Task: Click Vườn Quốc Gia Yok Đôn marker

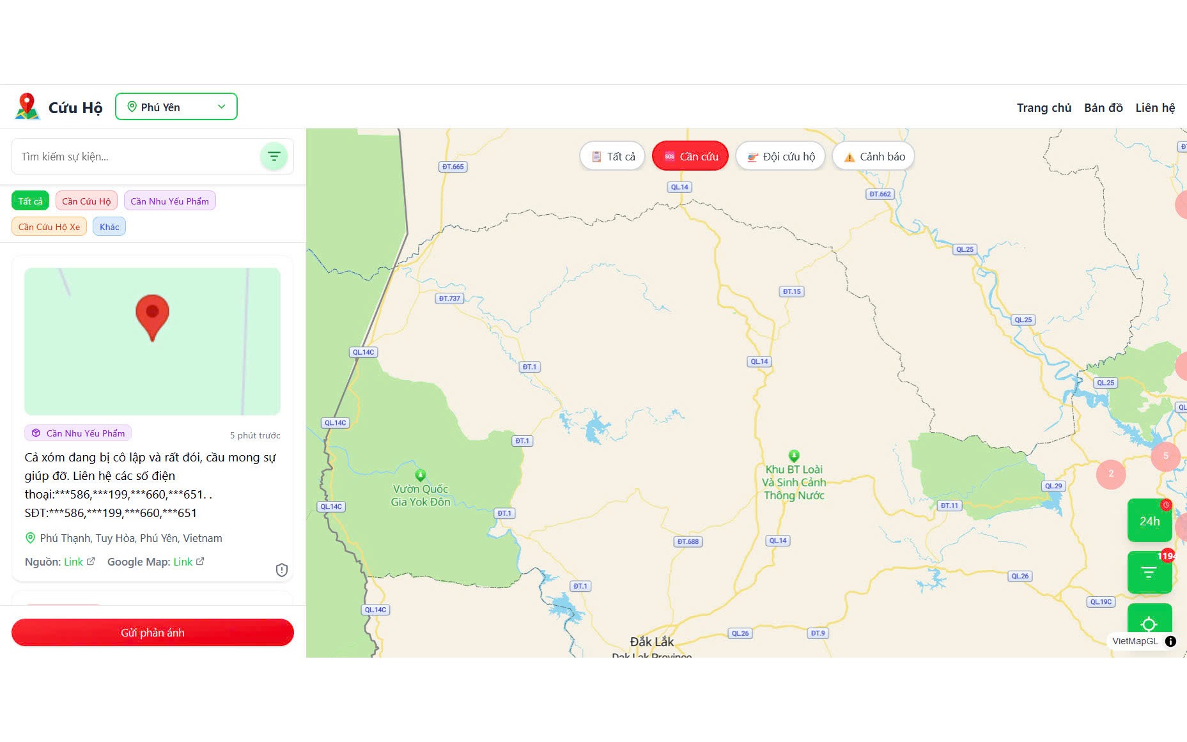Action: 420,475
